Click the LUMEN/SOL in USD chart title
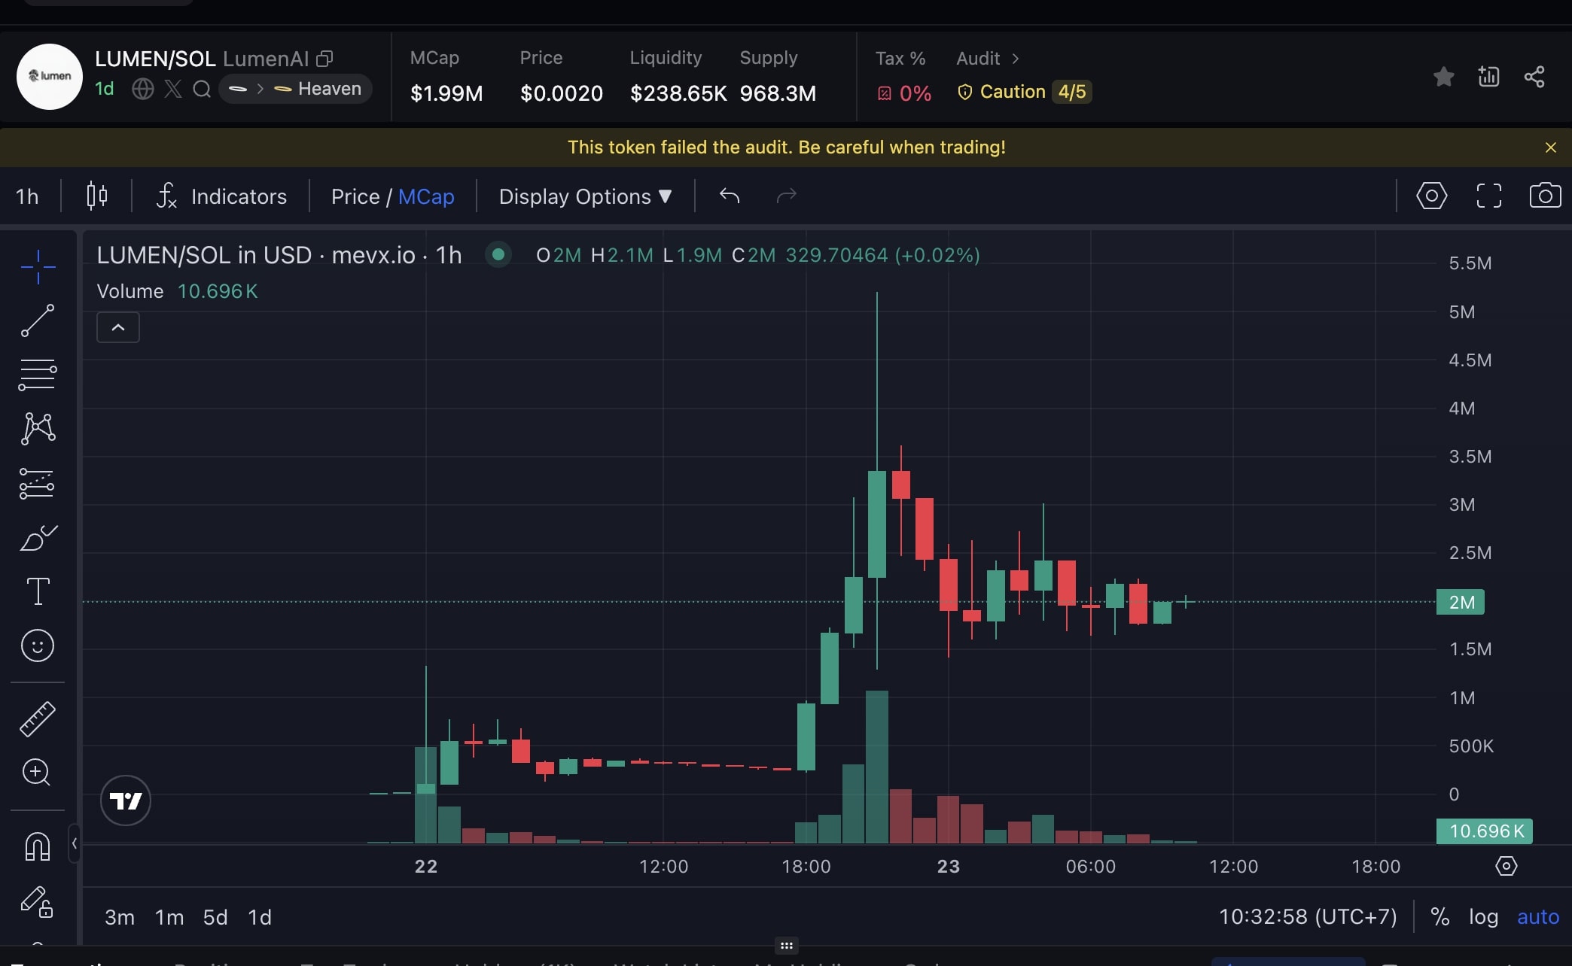This screenshot has height=966, width=1572. coord(279,255)
